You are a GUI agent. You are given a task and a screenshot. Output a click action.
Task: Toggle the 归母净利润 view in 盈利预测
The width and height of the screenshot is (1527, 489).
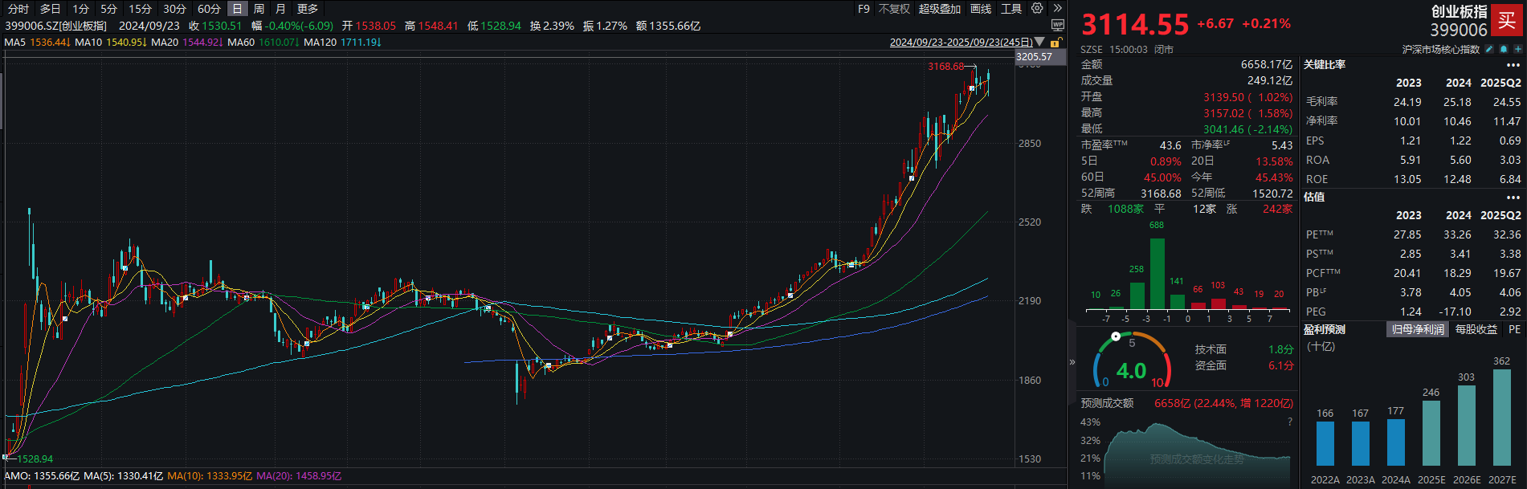pyautogui.click(x=1418, y=330)
